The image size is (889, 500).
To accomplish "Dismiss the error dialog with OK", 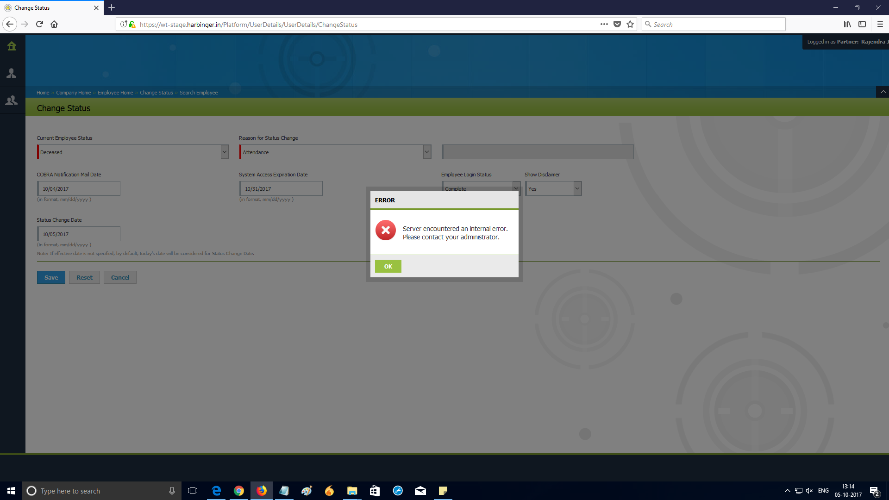I will pyautogui.click(x=388, y=266).
